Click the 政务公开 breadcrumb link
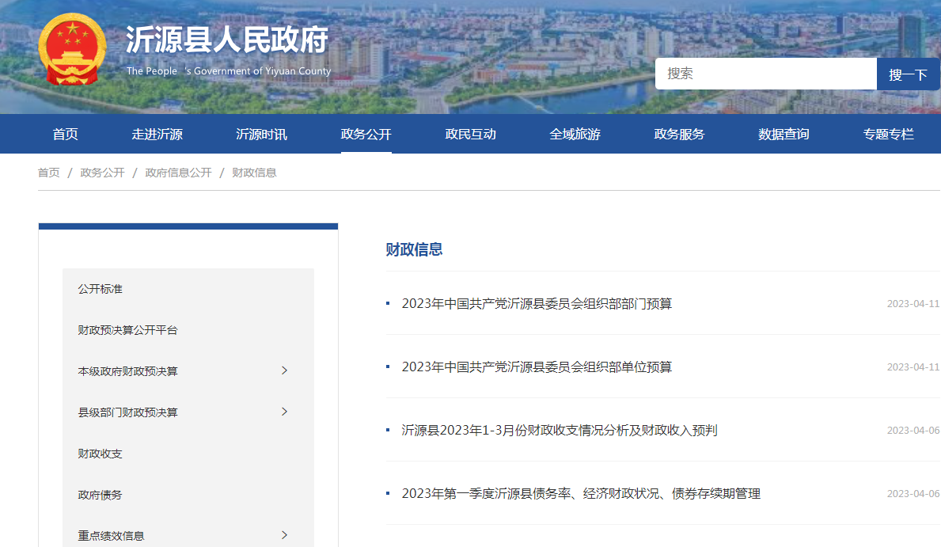This screenshot has width=941, height=547. click(102, 173)
